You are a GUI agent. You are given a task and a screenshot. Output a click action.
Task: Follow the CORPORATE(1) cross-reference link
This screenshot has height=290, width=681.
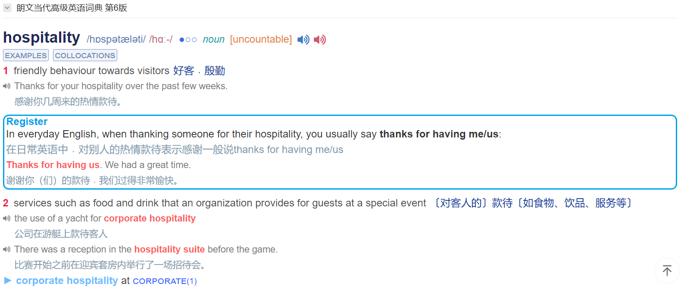pyautogui.click(x=165, y=281)
